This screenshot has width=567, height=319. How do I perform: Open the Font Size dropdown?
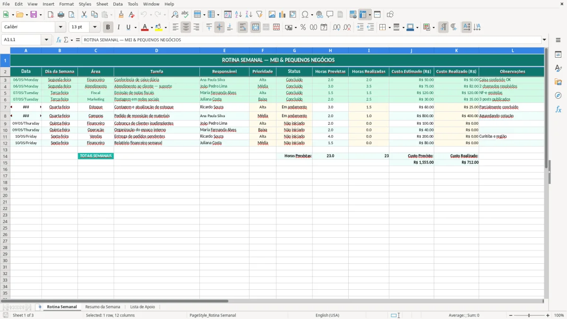coord(94,27)
